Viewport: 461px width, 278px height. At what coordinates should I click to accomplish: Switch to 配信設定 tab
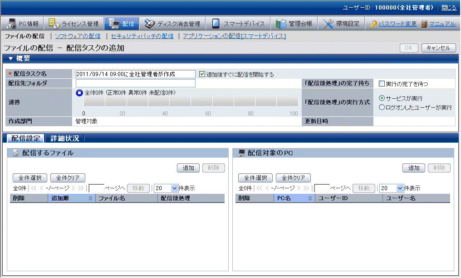pyautogui.click(x=25, y=139)
